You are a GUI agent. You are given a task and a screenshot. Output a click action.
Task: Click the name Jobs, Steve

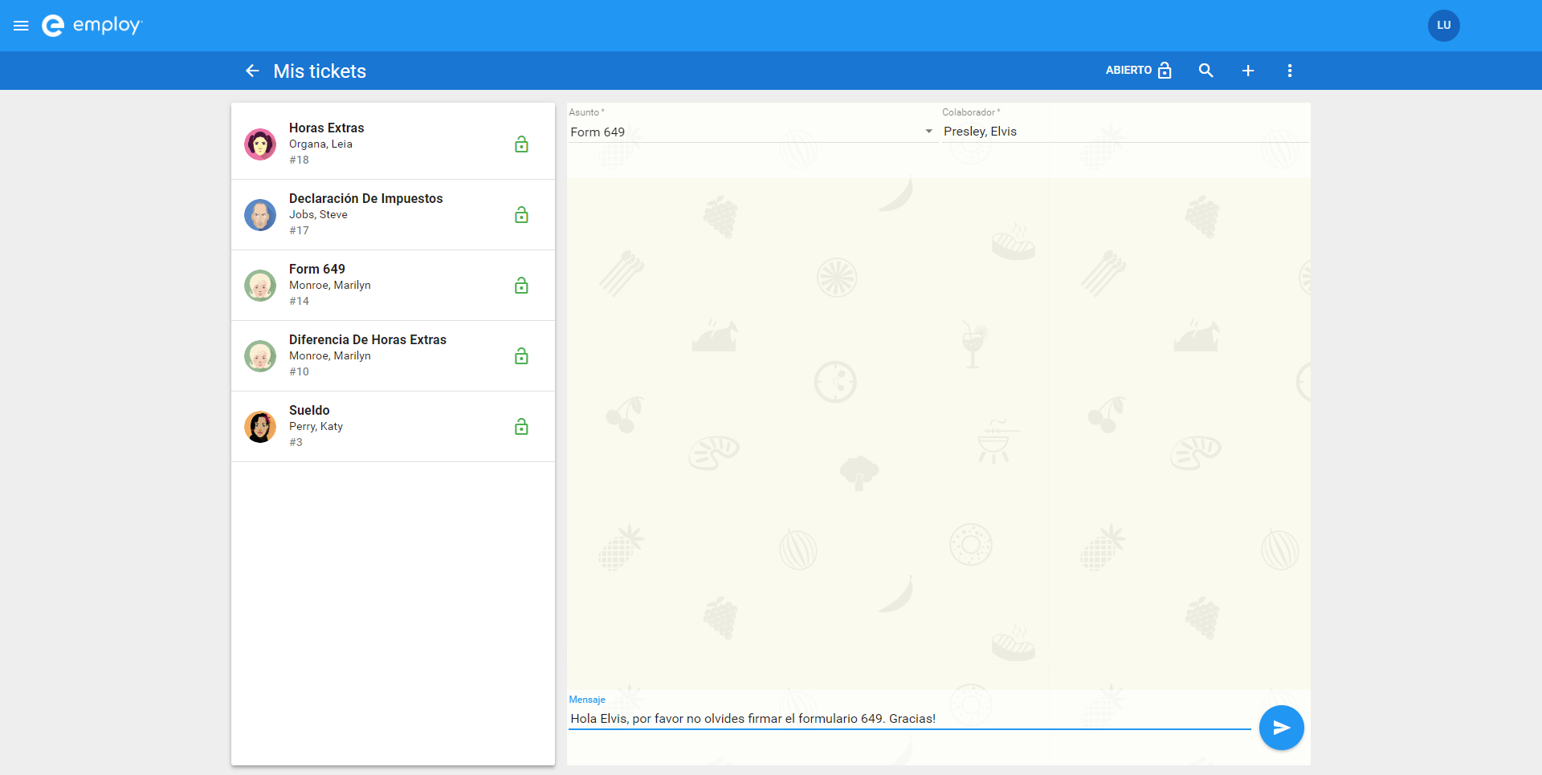(x=318, y=214)
